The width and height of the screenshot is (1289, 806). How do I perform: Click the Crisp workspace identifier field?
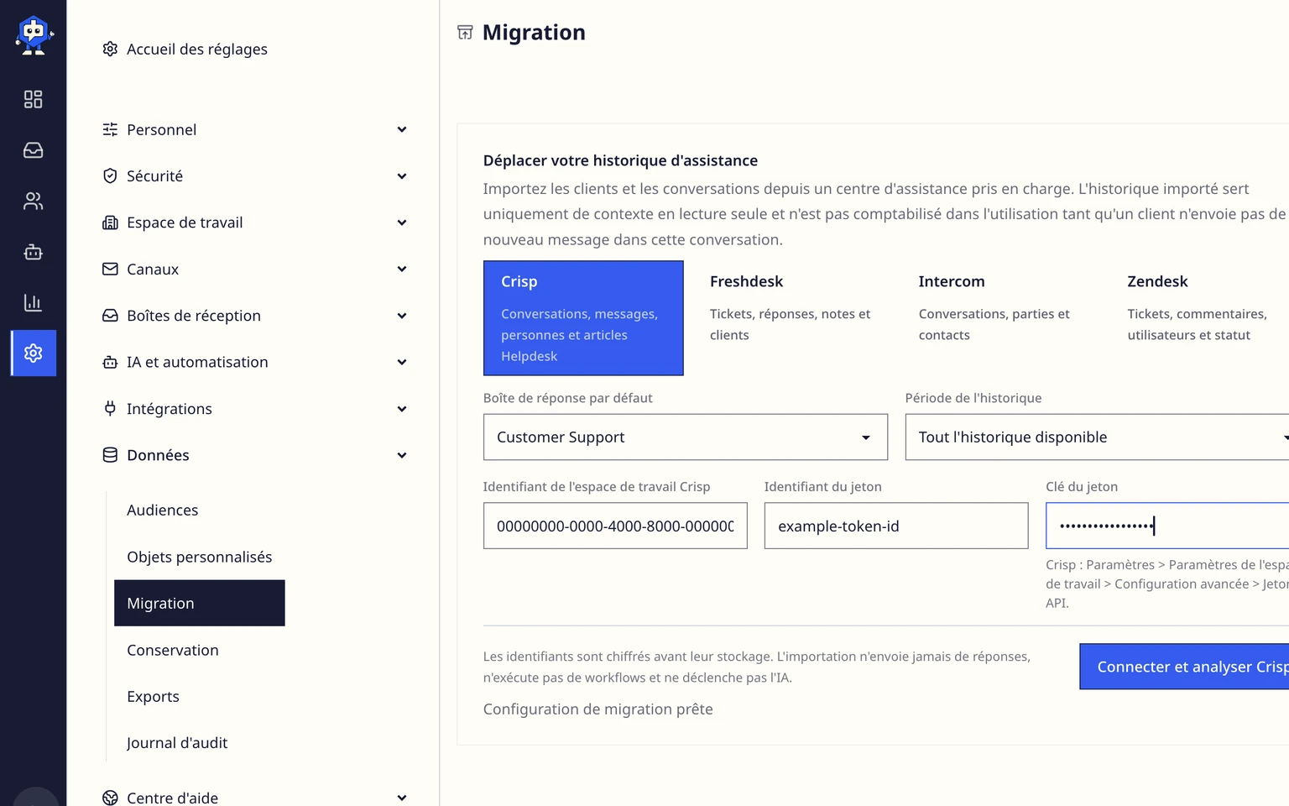coord(615,526)
